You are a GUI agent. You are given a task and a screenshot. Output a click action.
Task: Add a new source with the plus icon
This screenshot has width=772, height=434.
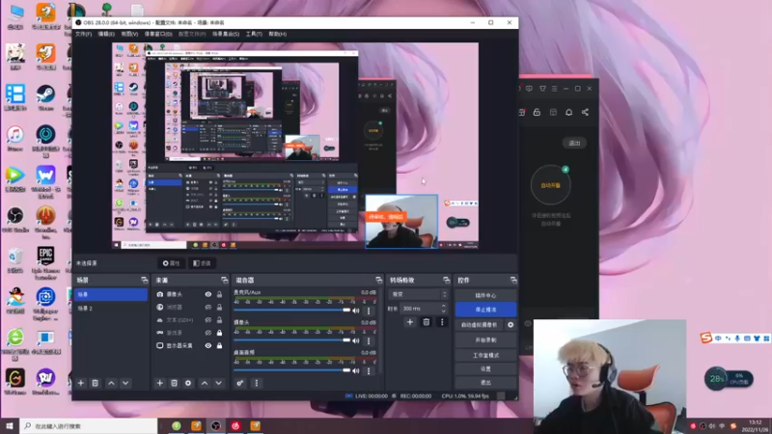159,383
